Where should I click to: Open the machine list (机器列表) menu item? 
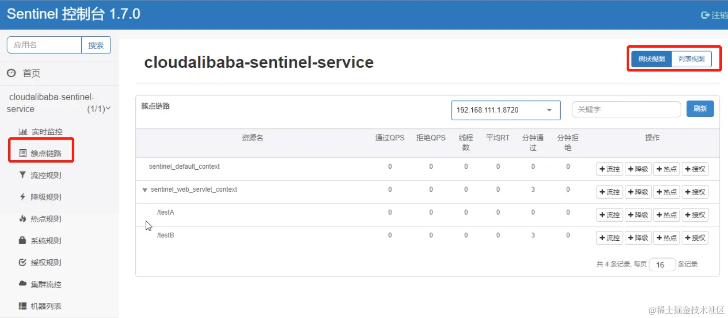click(46, 306)
